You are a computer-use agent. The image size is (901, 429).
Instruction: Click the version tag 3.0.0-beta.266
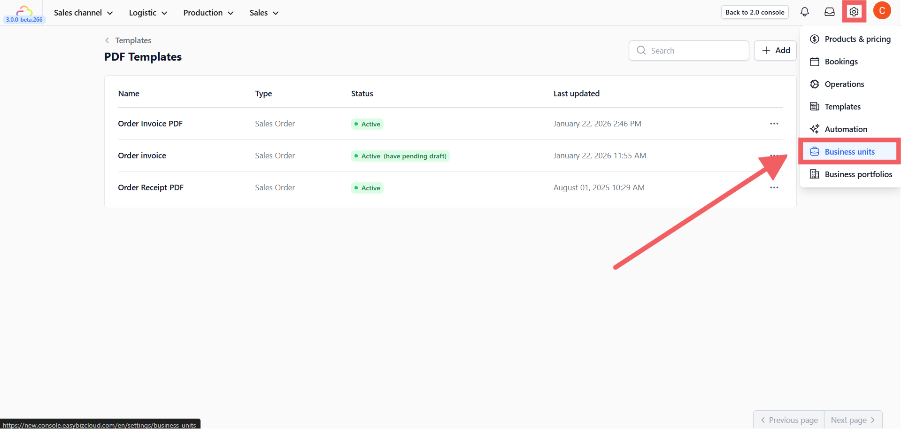(24, 20)
